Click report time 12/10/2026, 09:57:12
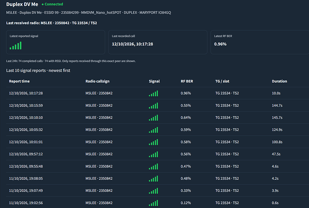The height and width of the screenshot is (208, 309). tap(26, 154)
